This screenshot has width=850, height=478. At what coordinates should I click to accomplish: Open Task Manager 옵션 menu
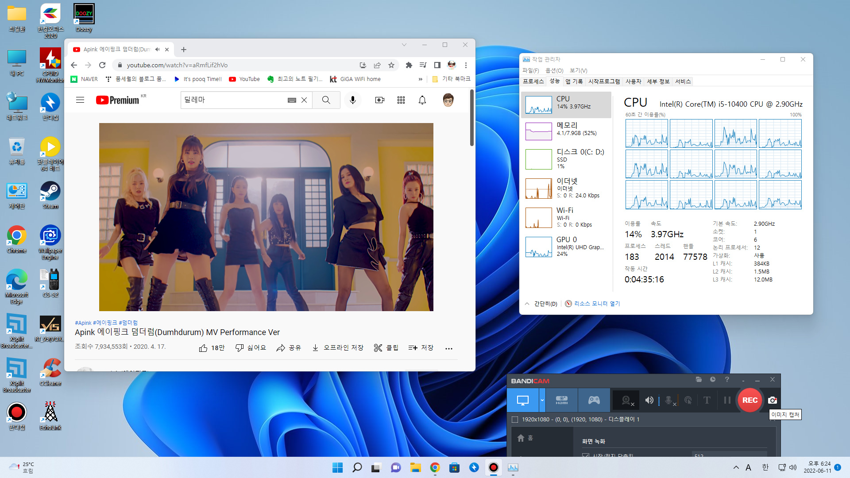coord(554,71)
